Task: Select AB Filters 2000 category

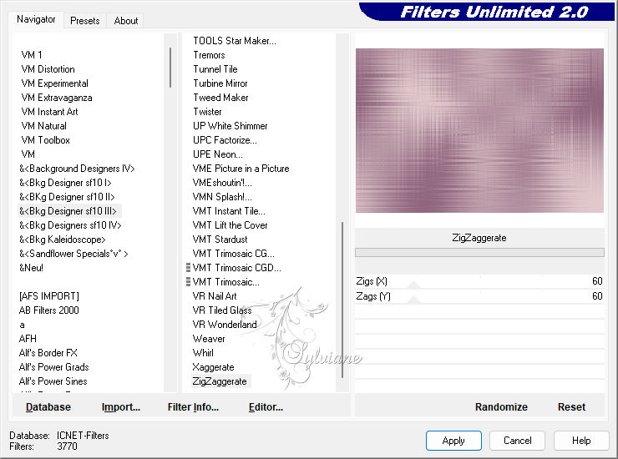Action: (49, 310)
